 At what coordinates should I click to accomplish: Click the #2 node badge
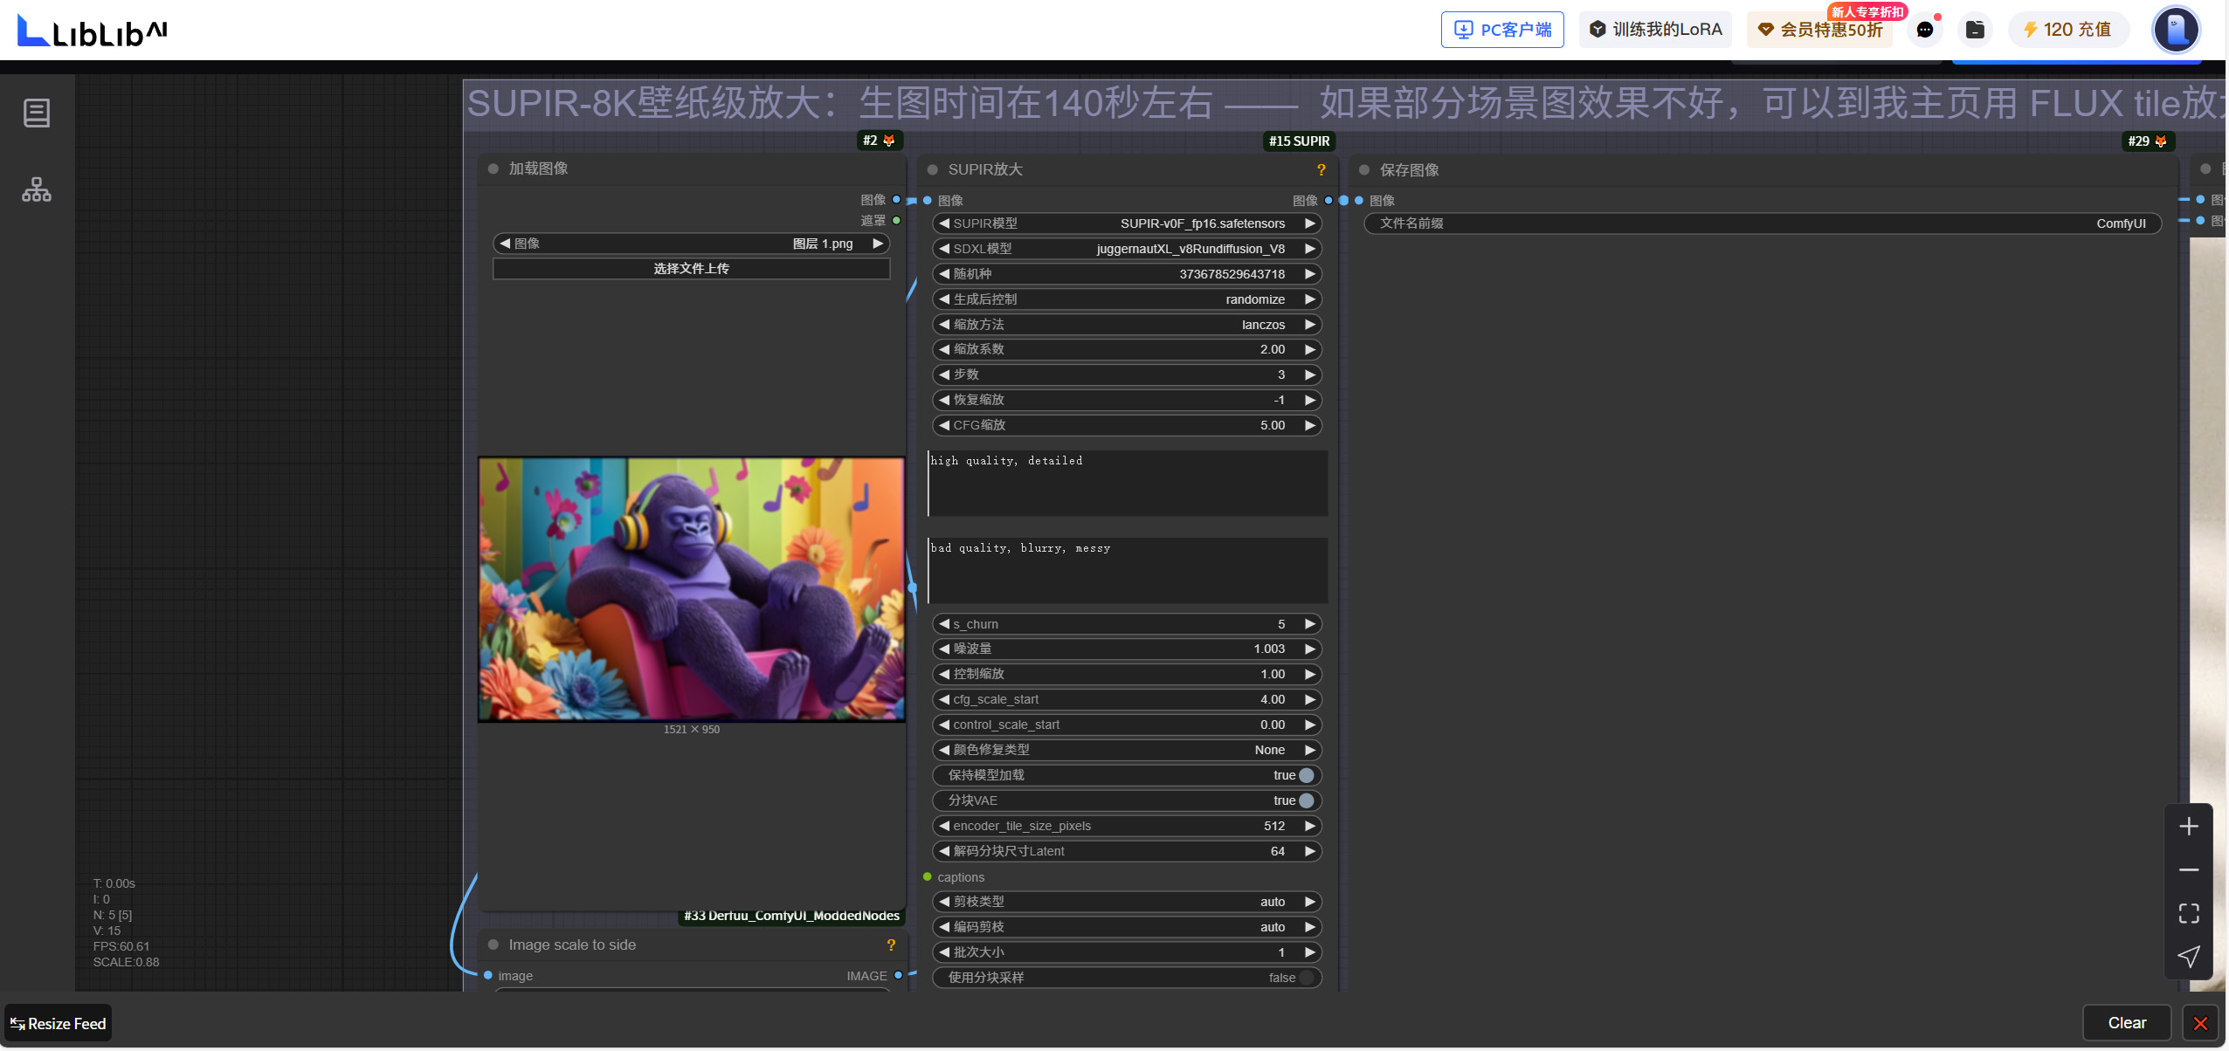pos(879,141)
